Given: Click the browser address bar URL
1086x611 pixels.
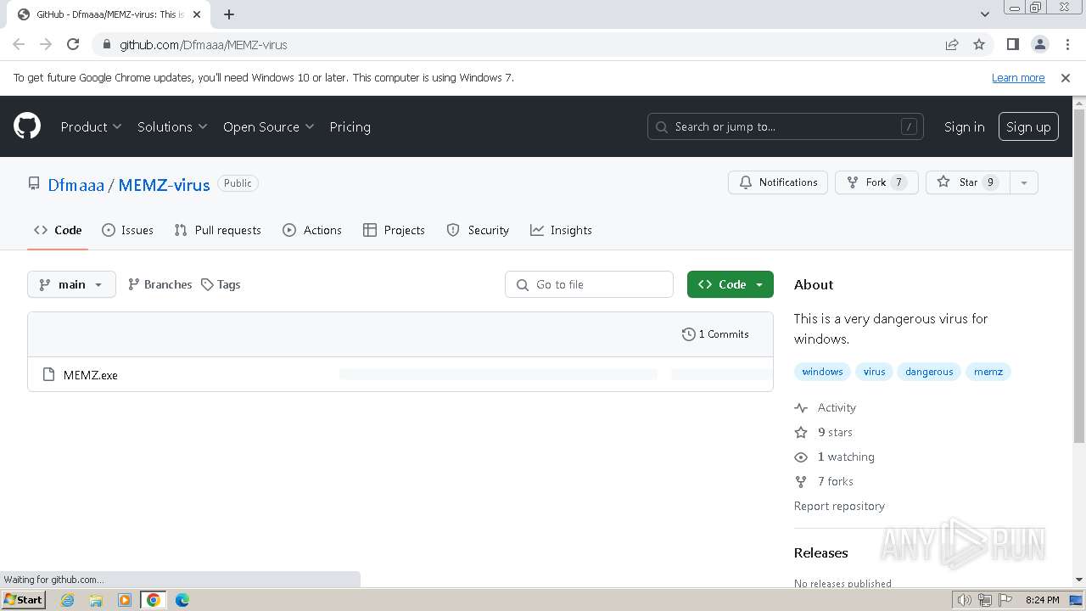Looking at the screenshot, I should coord(204,44).
